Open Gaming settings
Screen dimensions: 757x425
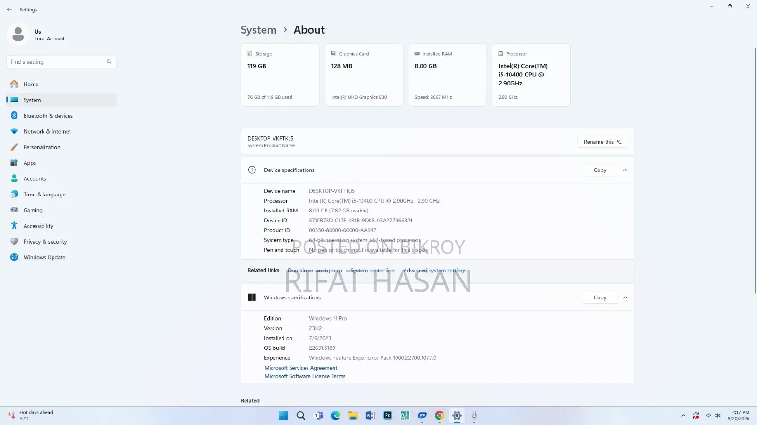point(62,210)
